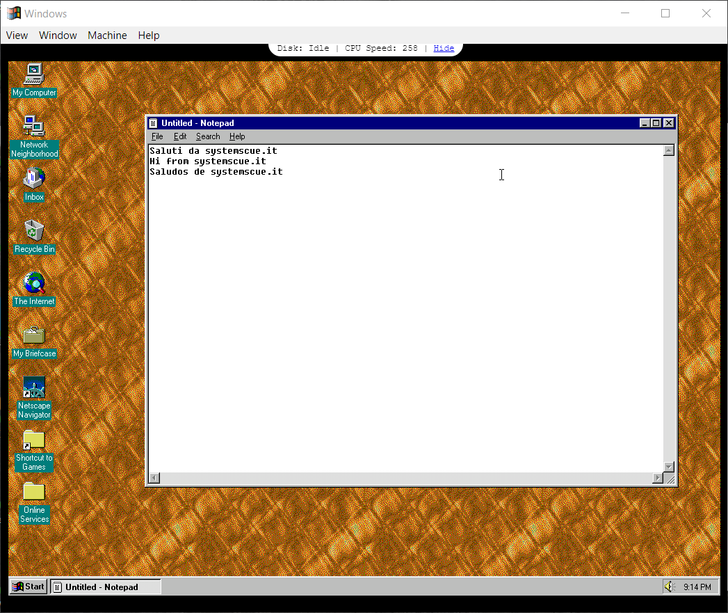The width and height of the screenshot is (728, 613).
Task: Open emulator Help menu
Action: 149,35
